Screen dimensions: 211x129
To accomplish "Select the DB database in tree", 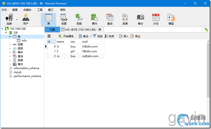I will [15, 32].
